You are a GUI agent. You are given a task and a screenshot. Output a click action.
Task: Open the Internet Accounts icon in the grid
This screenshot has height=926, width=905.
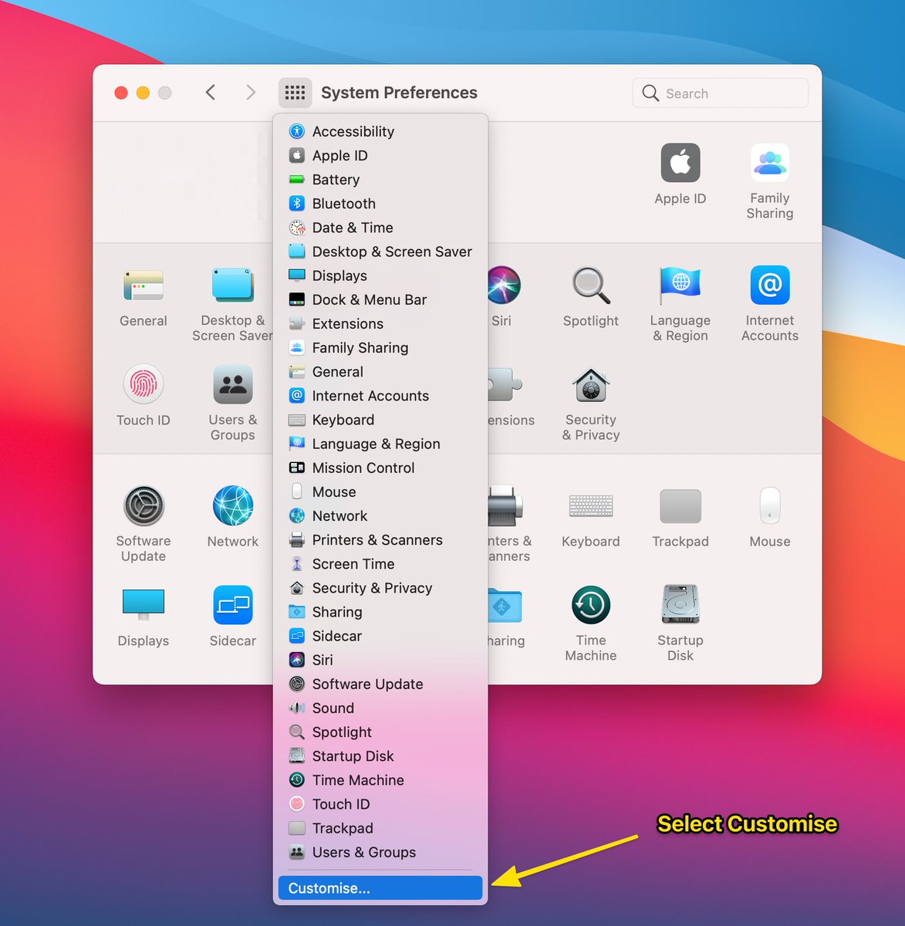tap(770, 286)
